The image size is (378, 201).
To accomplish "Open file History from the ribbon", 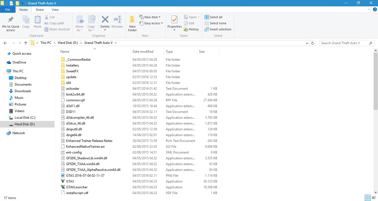I will pos(191,29).
